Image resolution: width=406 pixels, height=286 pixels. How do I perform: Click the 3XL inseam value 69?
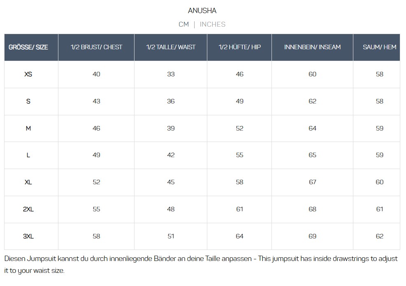(x=312, y=236)
